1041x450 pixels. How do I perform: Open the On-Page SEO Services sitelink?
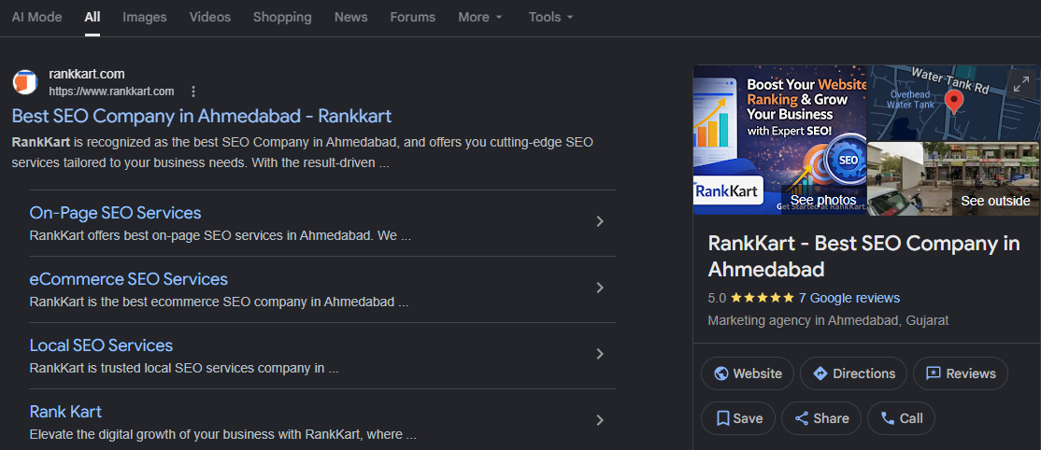pos(115,213)
